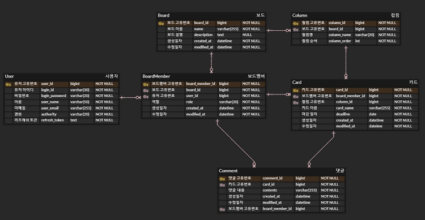The image size is (425, 220).
Task: Click foreign key icon for board_id in BoardMember
Action: pos(146,90)
